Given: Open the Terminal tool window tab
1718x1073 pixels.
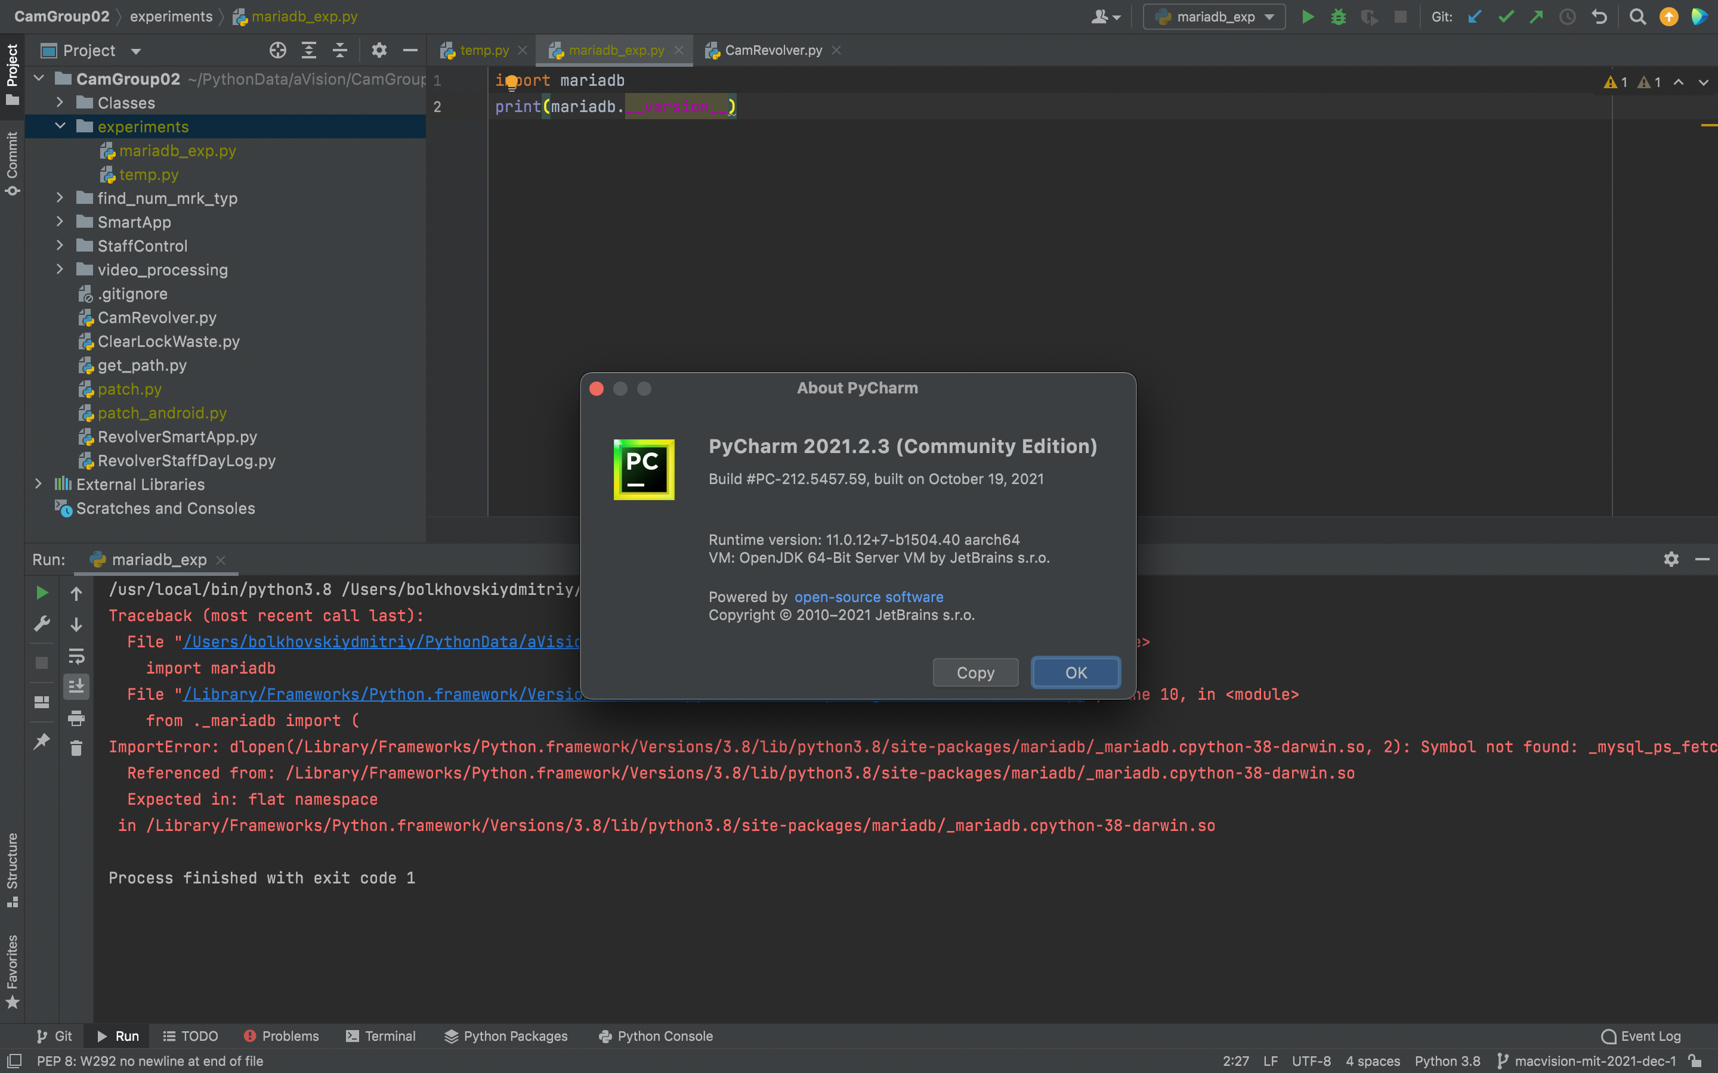Looking at the screenshot, I should [381, 1036].
